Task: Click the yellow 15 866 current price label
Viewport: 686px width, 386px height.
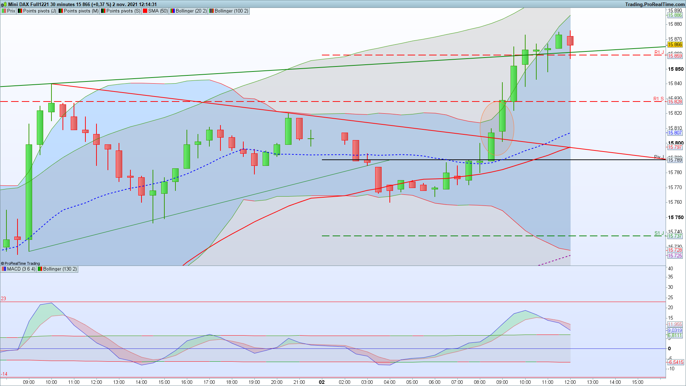Action: coord(675,45)
